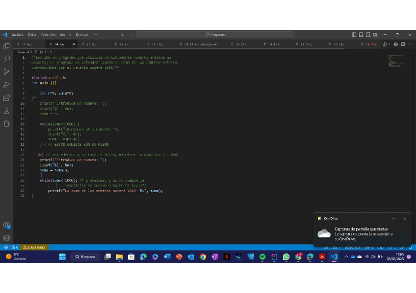Screen dimensions: 416x293
Task: Open the Manage gear settings icon
Action: tap(6, 238)
